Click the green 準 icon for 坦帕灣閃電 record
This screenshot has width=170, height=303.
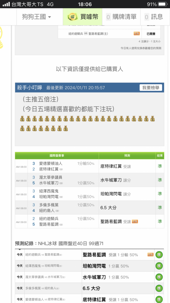coord(159,266)
